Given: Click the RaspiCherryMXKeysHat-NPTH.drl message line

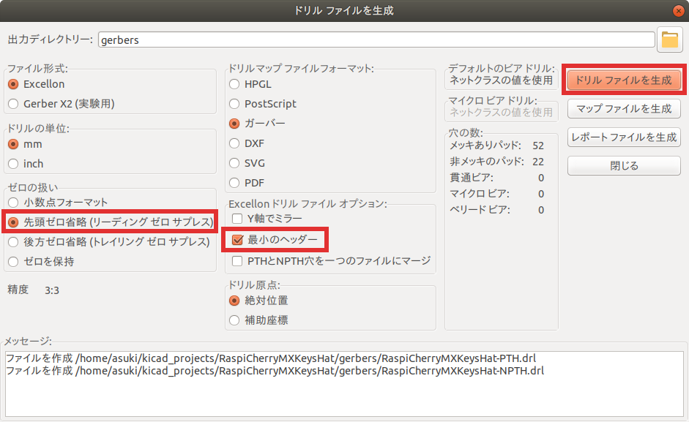Looking at the screenshot, I should (x=275, y=371).
